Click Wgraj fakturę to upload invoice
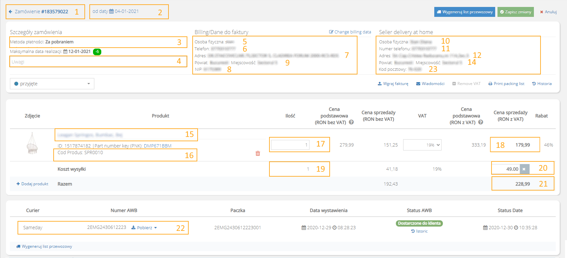Image resolution: width=567 pixels, height=258 pixels. click(x=393, y=84)
